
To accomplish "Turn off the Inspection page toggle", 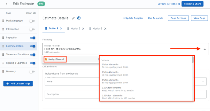I will [33, 38].
